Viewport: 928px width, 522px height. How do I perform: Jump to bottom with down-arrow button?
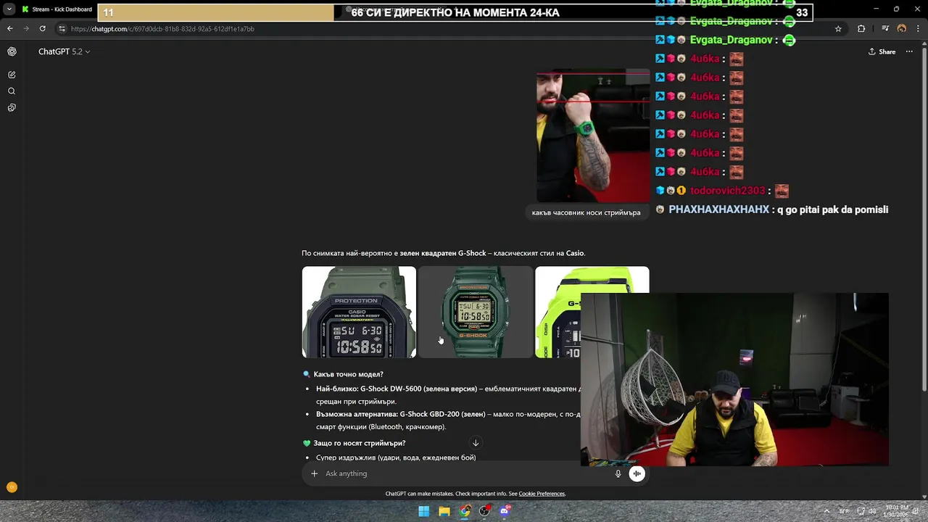[x=476, y=443]
